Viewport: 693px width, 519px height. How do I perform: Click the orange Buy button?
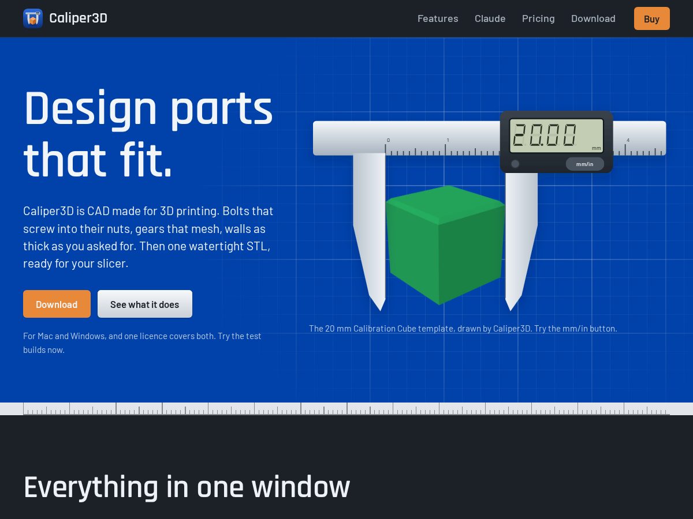652,18
